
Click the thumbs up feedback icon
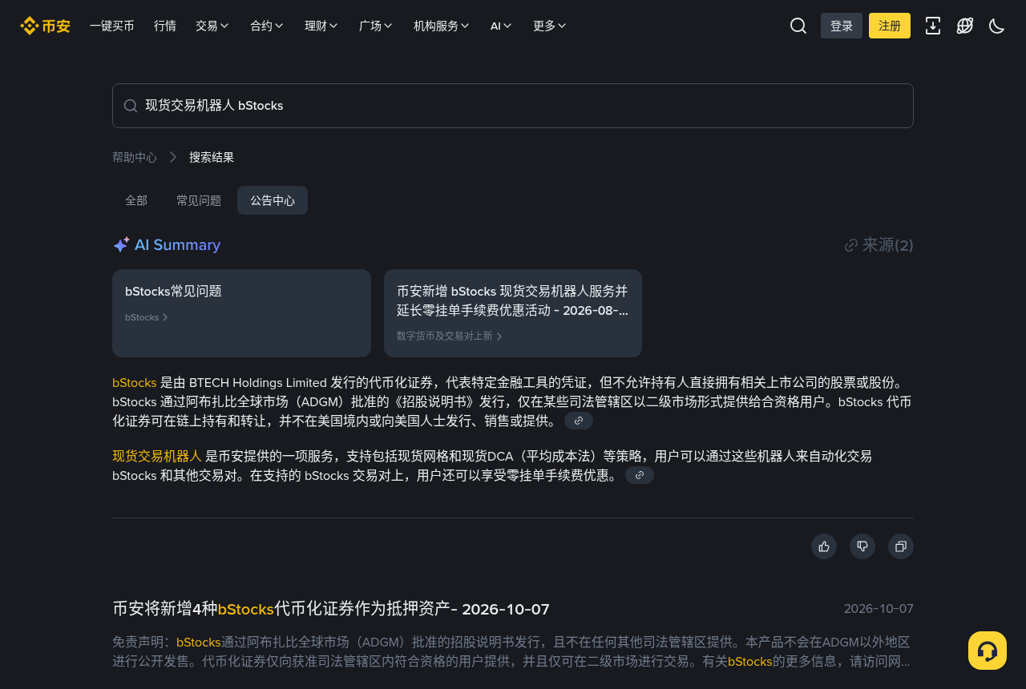click(824, 546)
